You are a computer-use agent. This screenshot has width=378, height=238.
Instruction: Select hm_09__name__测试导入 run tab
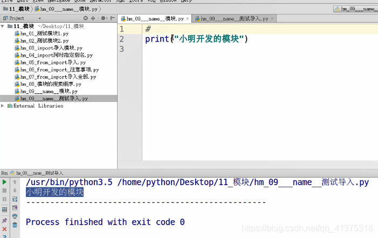pos(37,173)
